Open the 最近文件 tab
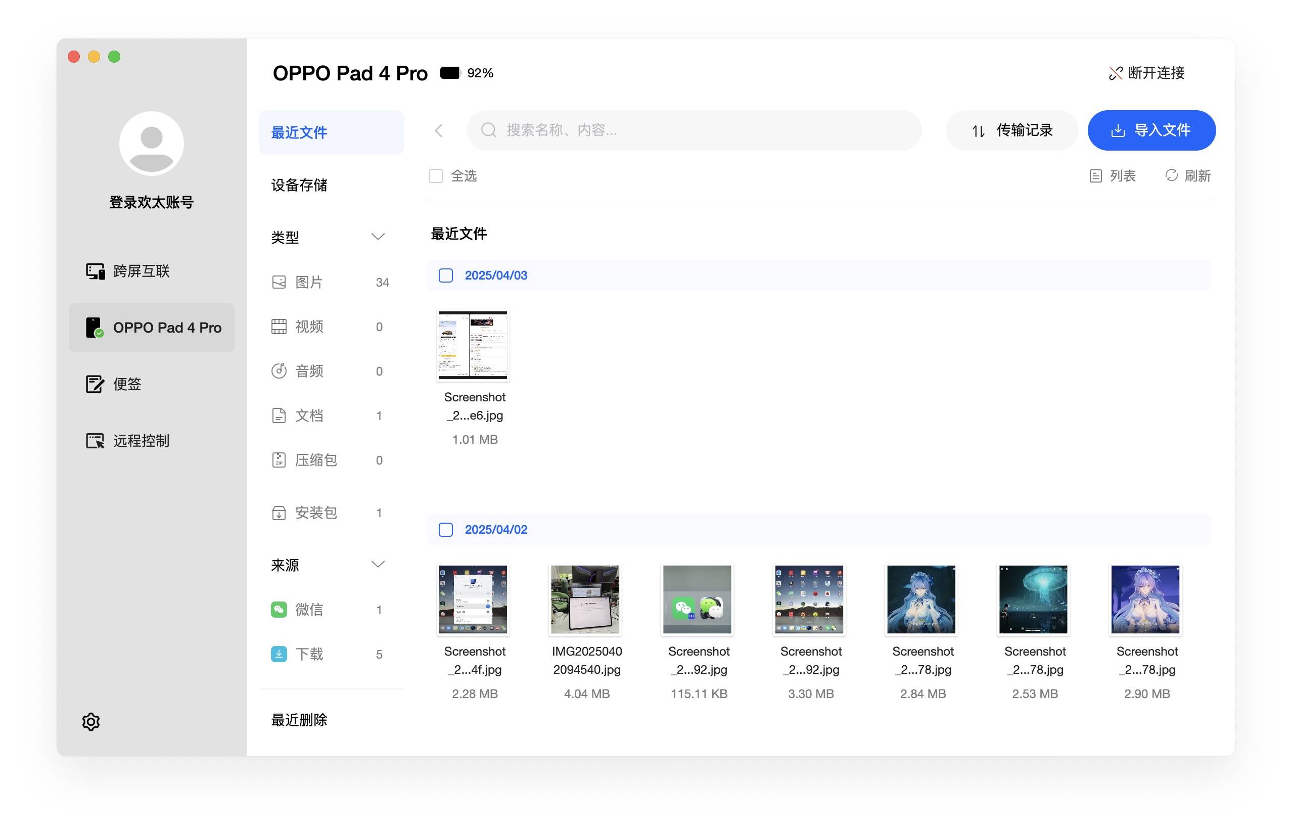Screen dimensions: 1292x831 click(x=331, y=132)
